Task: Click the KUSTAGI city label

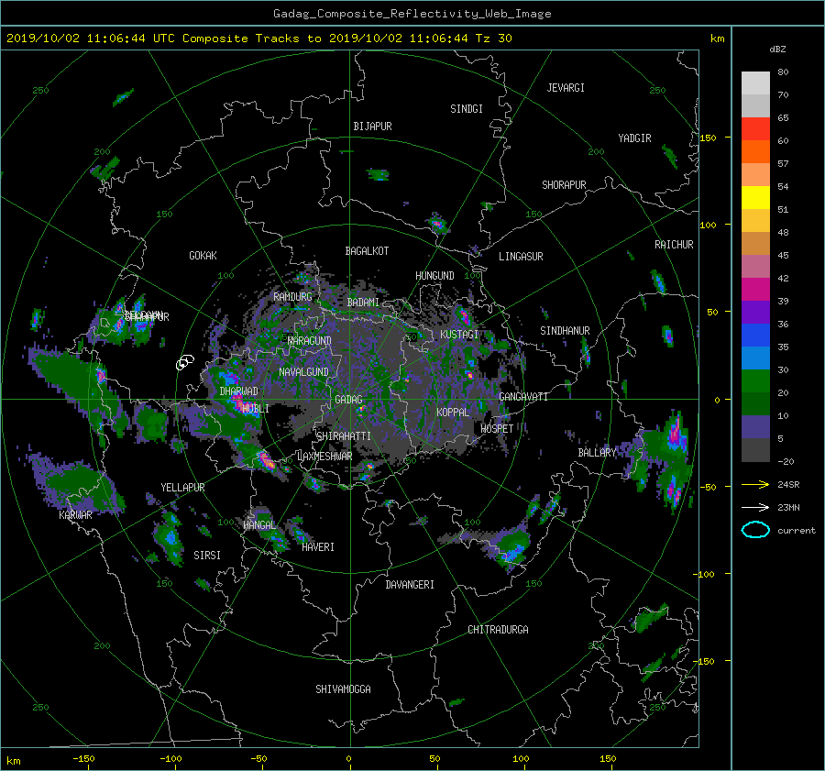Action: coord(459,335)
